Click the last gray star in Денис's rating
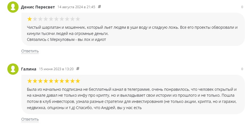The height and width of the screenshot is (126, 246). (77, 19)
